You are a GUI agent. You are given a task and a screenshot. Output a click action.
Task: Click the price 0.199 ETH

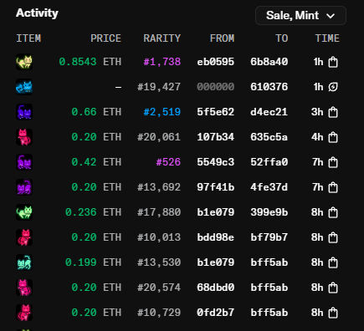(94, 262)
